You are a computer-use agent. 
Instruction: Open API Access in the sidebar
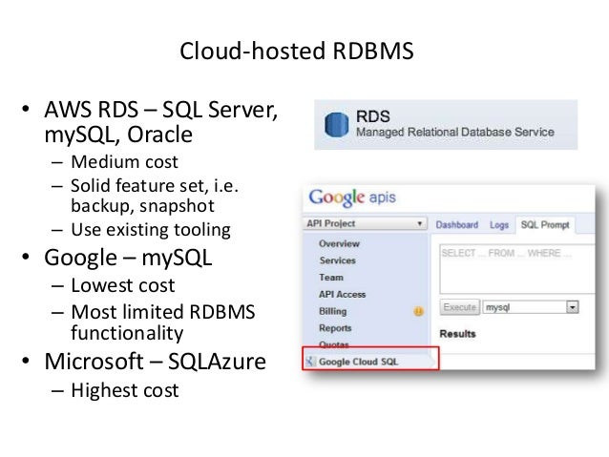point(342,295)
